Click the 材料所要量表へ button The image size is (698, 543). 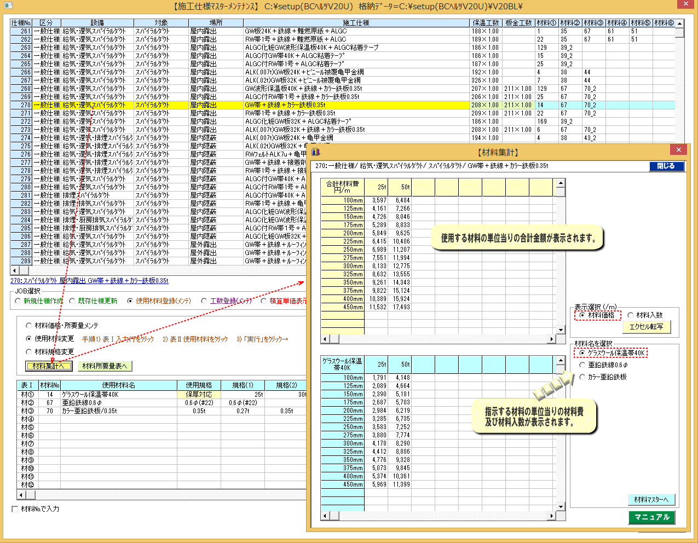point(105,366)
